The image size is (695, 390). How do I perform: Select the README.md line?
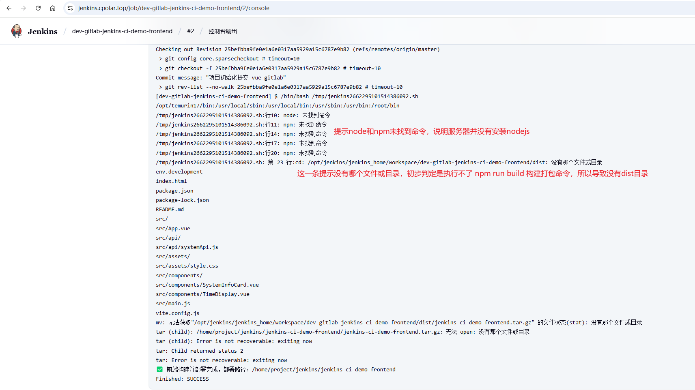click(x=170, y=210)
